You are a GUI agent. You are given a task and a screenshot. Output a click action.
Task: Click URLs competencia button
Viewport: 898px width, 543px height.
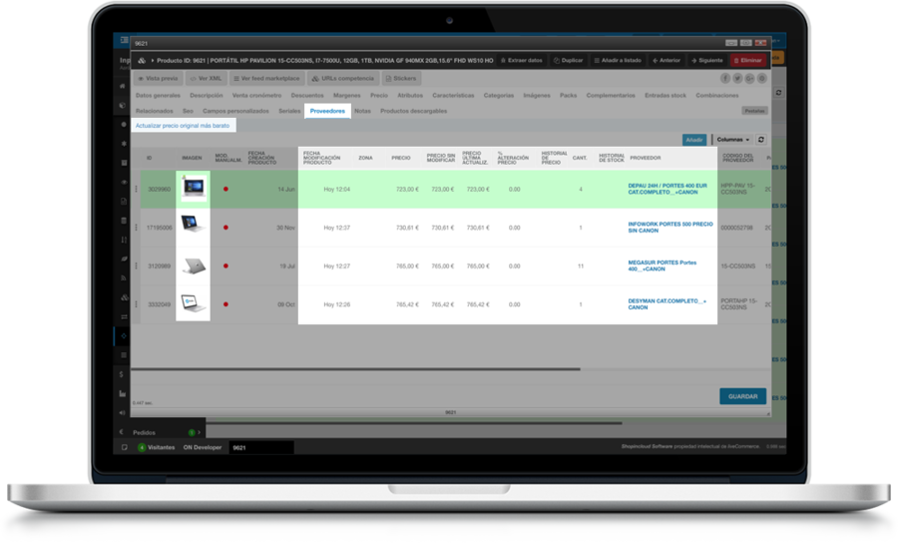pyautogui.click(x=343, y=79)
